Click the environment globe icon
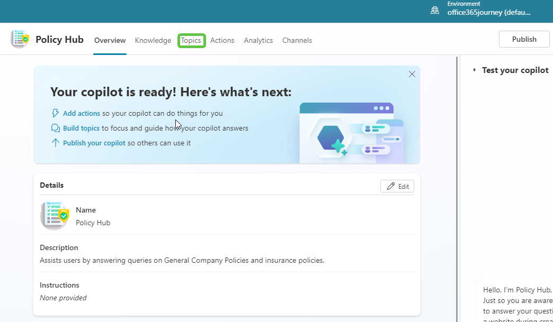The height and width of the screenshot is (322, 553). point(435,10)
